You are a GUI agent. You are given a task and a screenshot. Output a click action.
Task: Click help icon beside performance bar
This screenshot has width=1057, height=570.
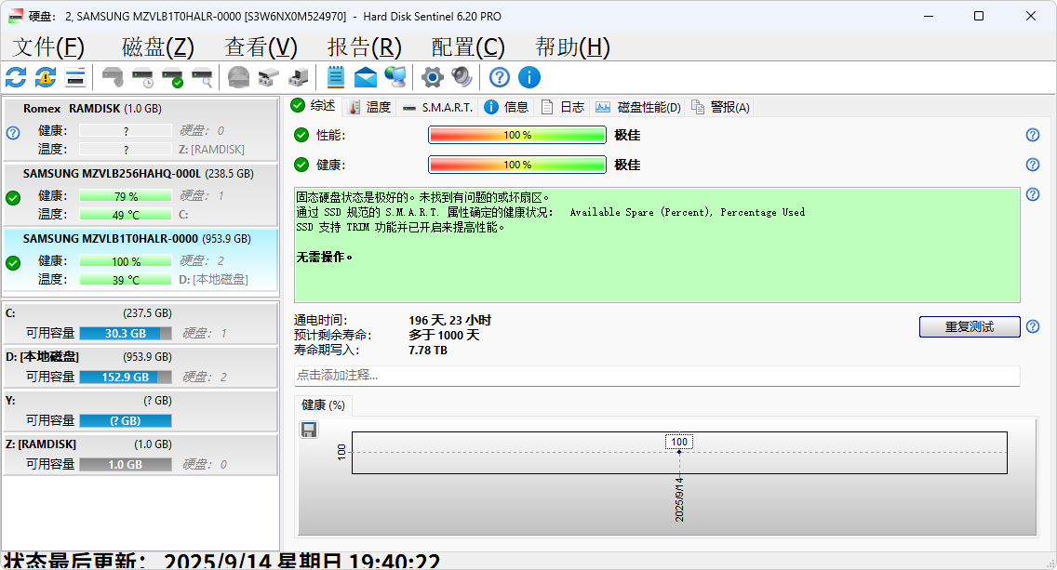[x=1032, y=135]
